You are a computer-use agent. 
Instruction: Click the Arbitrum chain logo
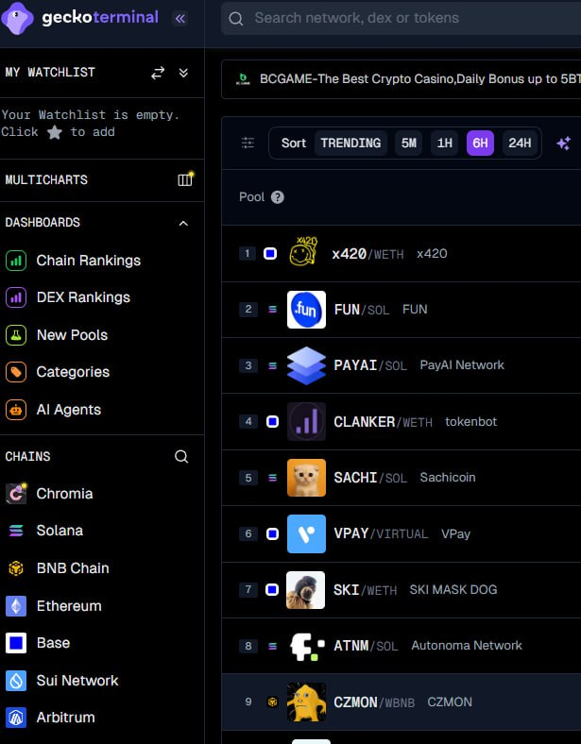pos(16,718)
